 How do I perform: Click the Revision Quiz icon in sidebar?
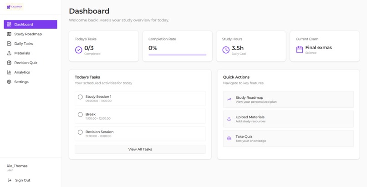(x=9, y=63)
